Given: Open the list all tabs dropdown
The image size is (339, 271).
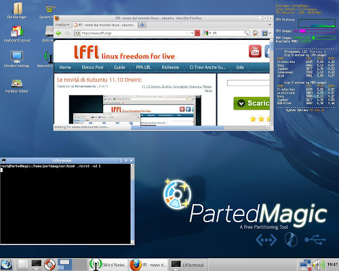Looking at the screenshot, I should point(270,24).
